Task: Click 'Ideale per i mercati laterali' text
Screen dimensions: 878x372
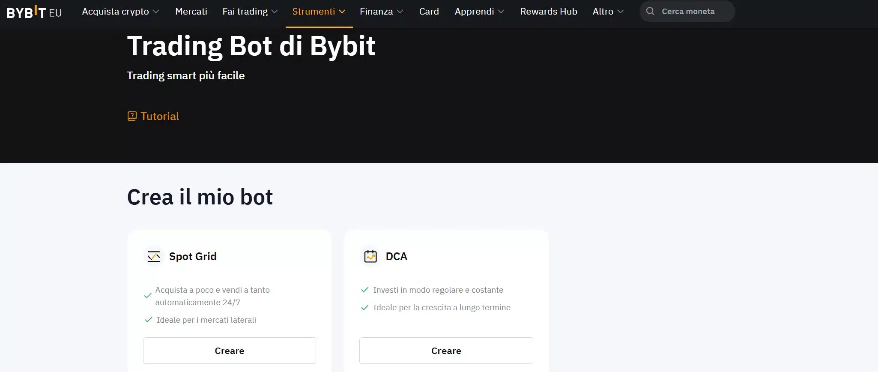Action: click(206, 320)
